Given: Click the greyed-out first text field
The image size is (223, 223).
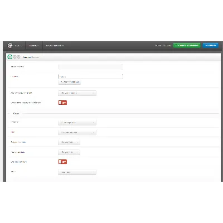Looking at the screenshot, I should [90, 67].
